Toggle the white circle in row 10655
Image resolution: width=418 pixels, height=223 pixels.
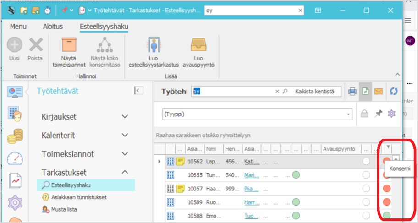(366, 174)
